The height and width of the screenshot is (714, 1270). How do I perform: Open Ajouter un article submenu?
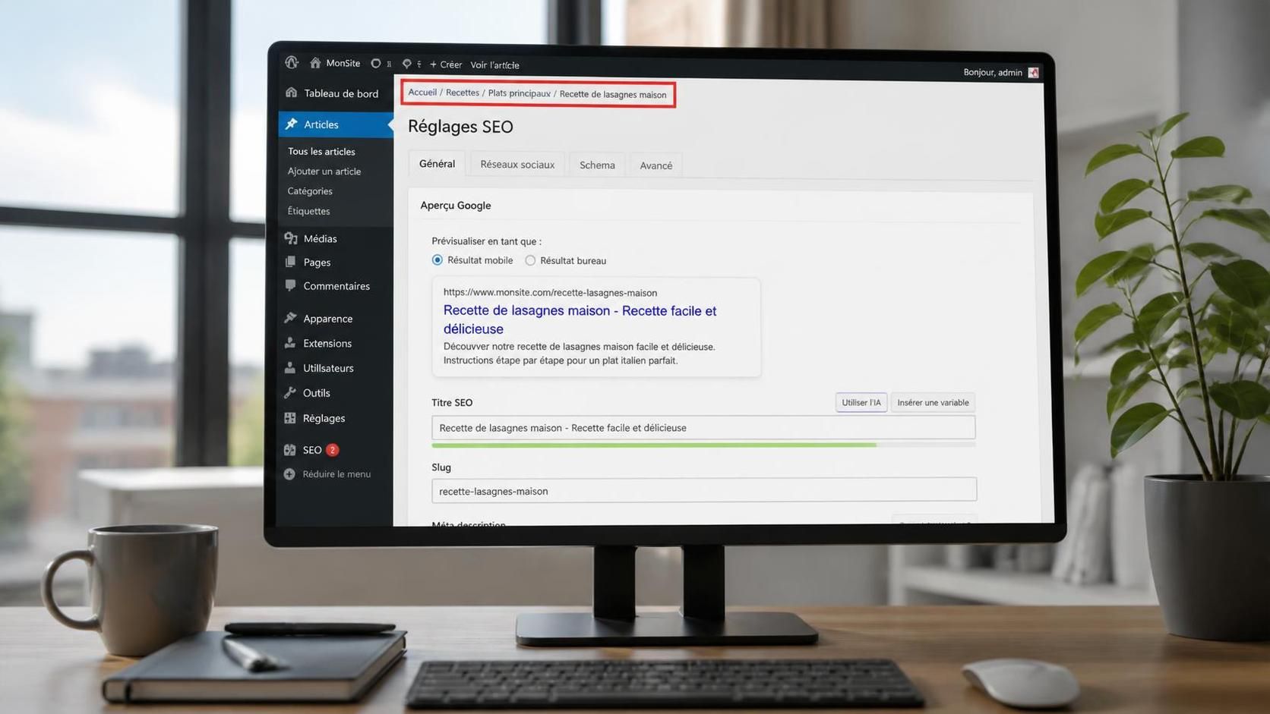click(x=324, y=171)
